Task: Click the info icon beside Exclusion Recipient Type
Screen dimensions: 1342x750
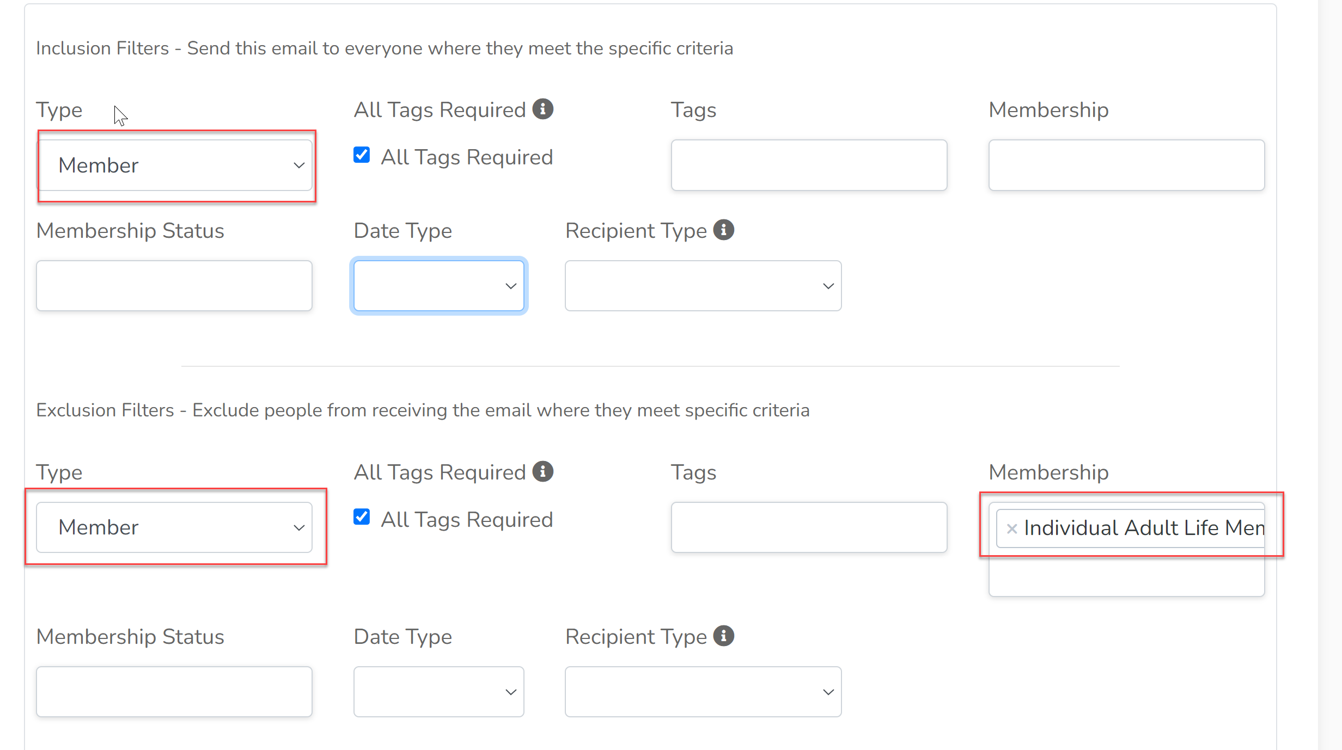Action: pyautogui.click(x=724, y=636)
